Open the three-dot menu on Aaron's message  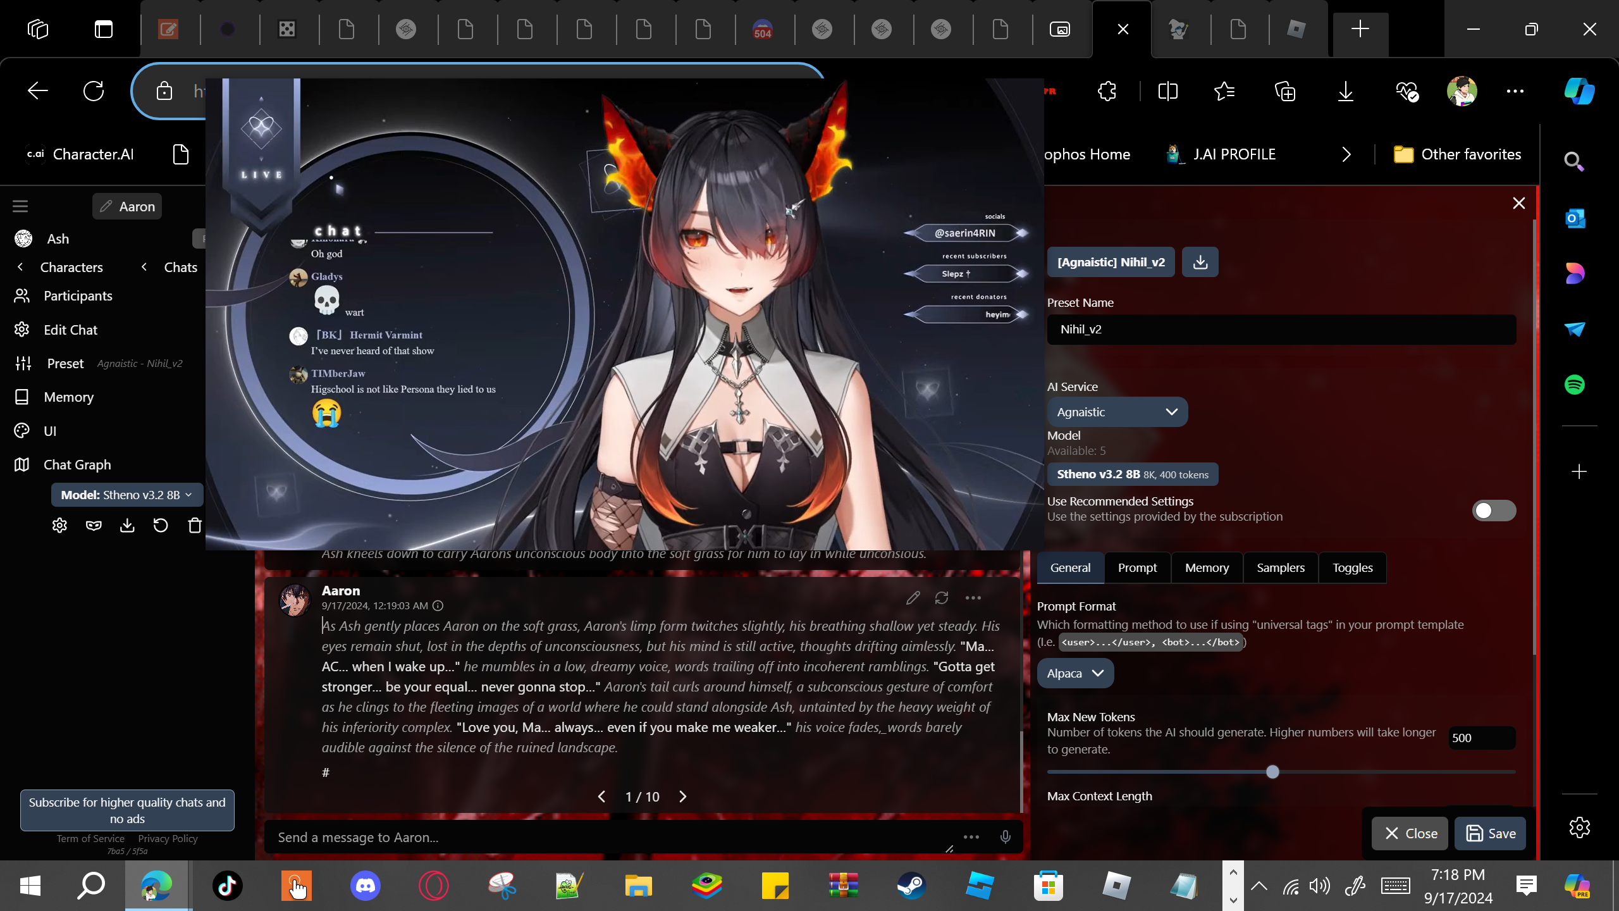[973, 598]
